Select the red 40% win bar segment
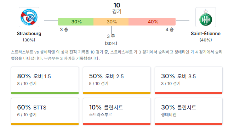This screenshot has height=130, width=234. (152, 22)
